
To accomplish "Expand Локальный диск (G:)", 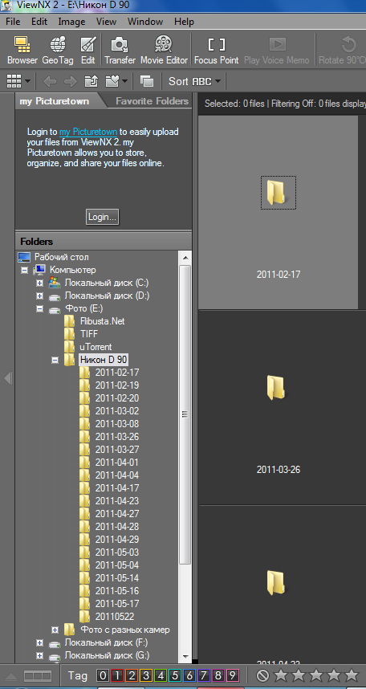I will [x=39, y=655].
